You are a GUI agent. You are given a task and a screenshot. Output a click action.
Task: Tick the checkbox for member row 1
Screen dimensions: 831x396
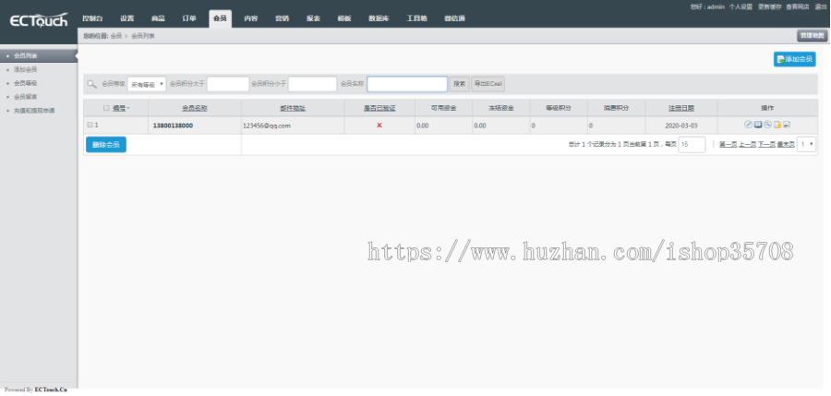coord(90,125)
